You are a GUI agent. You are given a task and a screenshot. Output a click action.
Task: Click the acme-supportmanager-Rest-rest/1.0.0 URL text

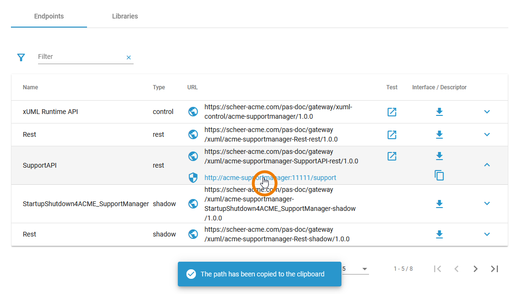click(x=271, y=134)
